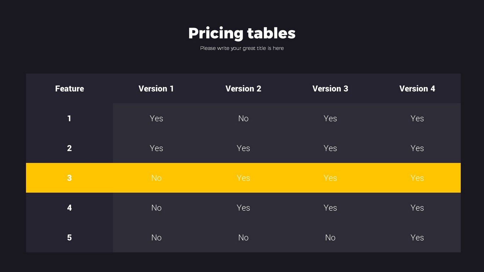Click "Yes" for feature 1 under Version 1

(156, 118)
